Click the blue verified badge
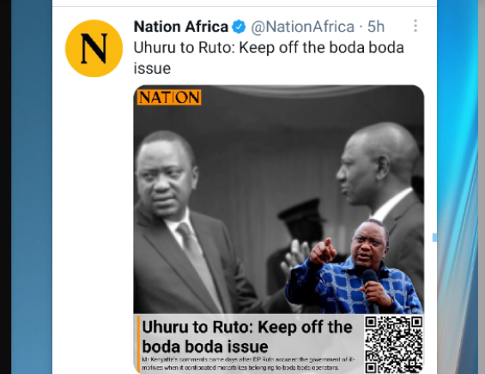Image resolution: width=485 pixels, height=374 pixels. 239,27
